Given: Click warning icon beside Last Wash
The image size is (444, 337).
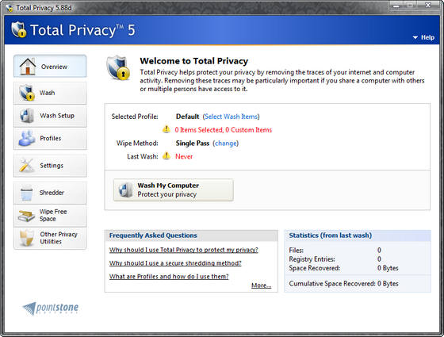Looking at the screenshot, I should [166, 155].
